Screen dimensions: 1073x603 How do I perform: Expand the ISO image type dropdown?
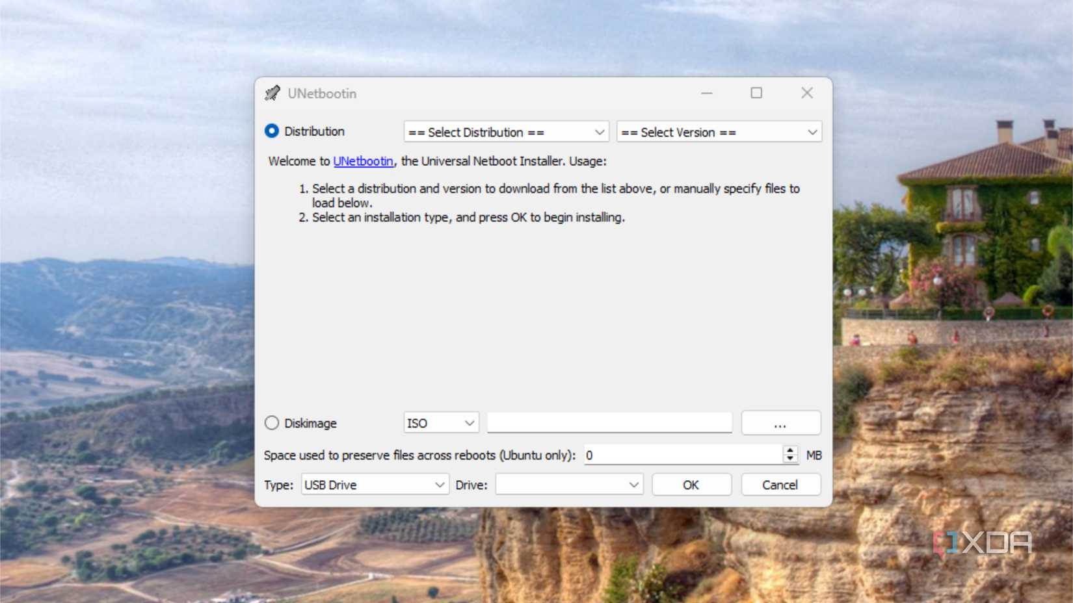coord(441,423)
